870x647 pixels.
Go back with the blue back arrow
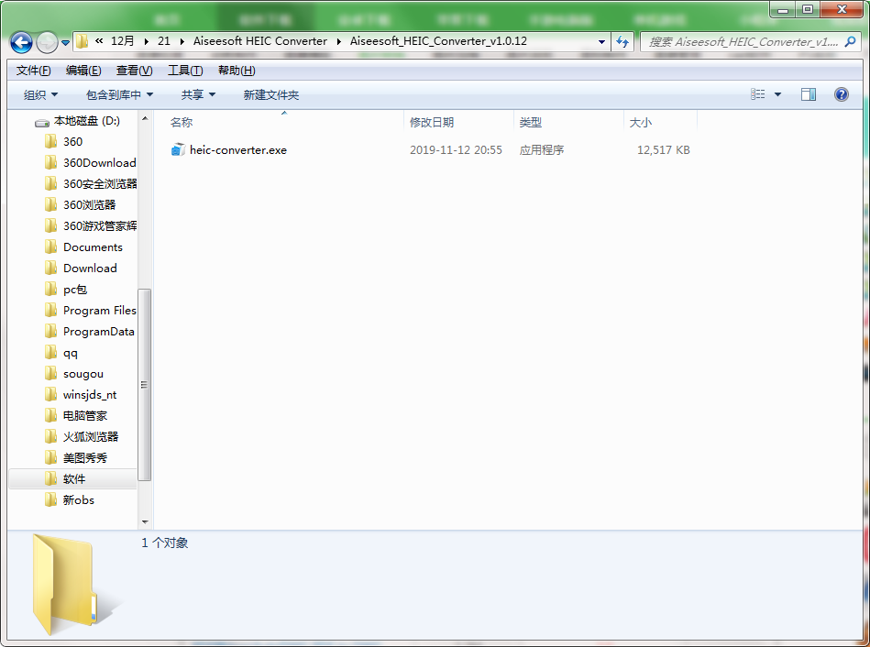(21, 42)
